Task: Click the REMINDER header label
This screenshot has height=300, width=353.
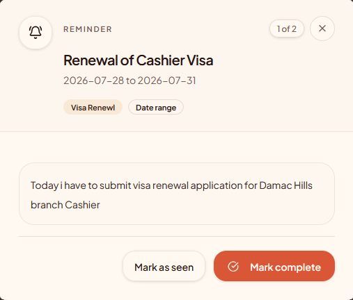Action: click(x=88, y=29)
